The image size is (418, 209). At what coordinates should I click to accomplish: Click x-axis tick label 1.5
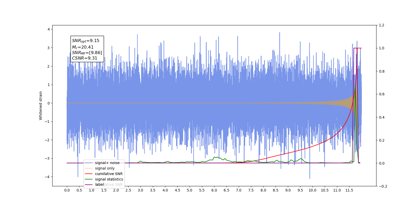104,190
